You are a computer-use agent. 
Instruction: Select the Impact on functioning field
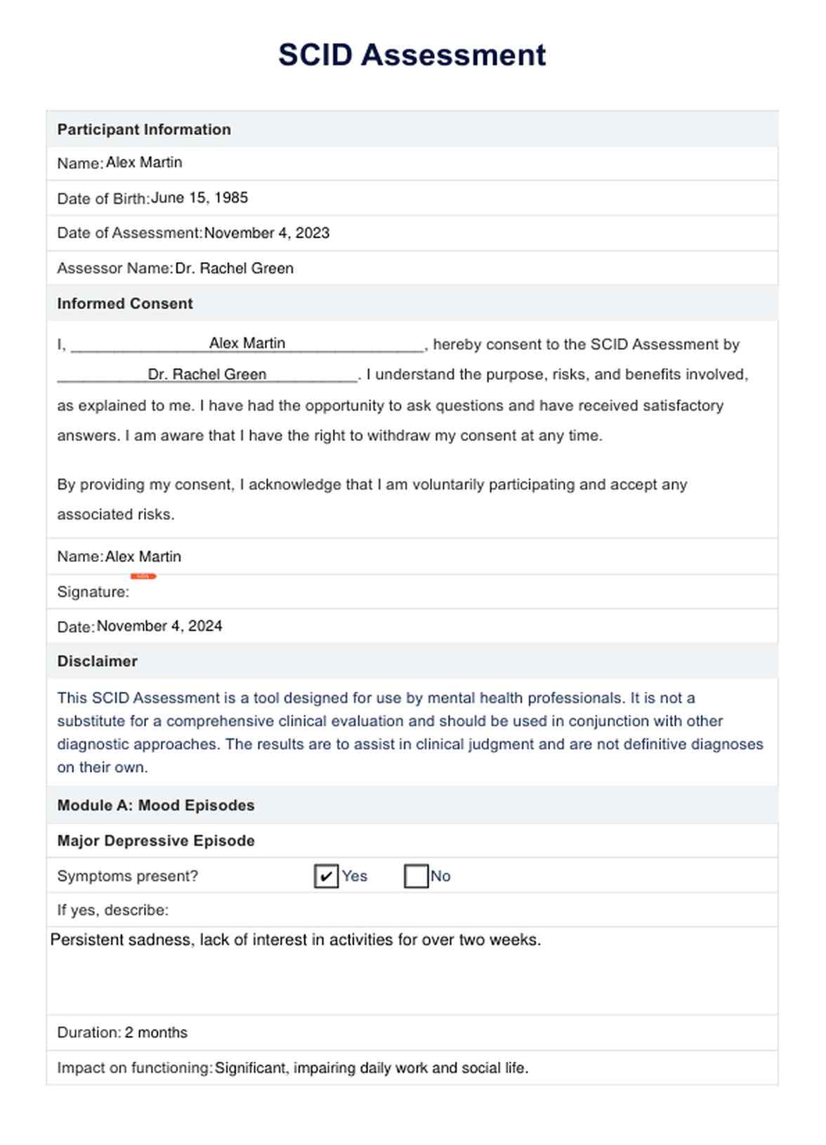coord(372,1068)
